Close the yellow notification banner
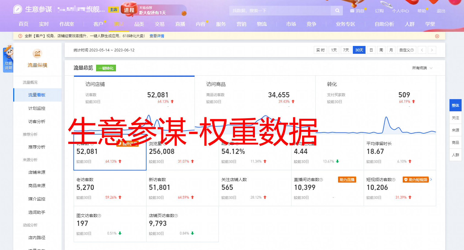Image resolution: width=464 pixels, height=250 pixels. tap(437, 36)
